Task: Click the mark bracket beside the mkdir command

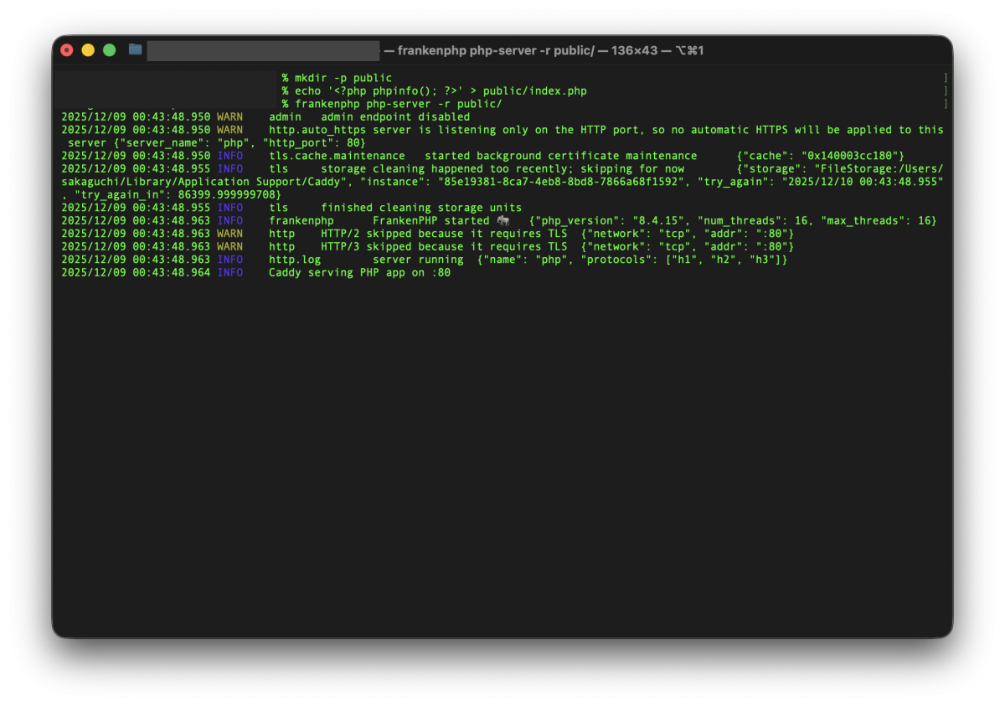Action: [x=945, y=78]
